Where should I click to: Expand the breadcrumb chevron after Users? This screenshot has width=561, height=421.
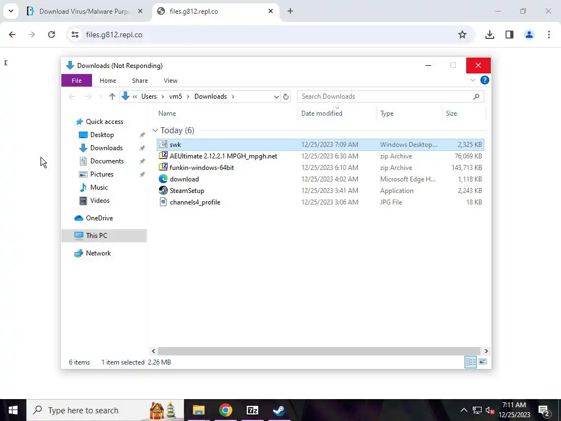163,96
